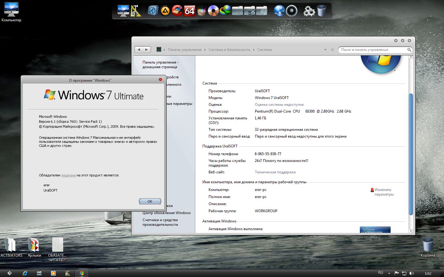The height and width of the screenshot is (277, 444).
Task: Open Оценка системы недоступна link
Action: click(x=279, y=105)
